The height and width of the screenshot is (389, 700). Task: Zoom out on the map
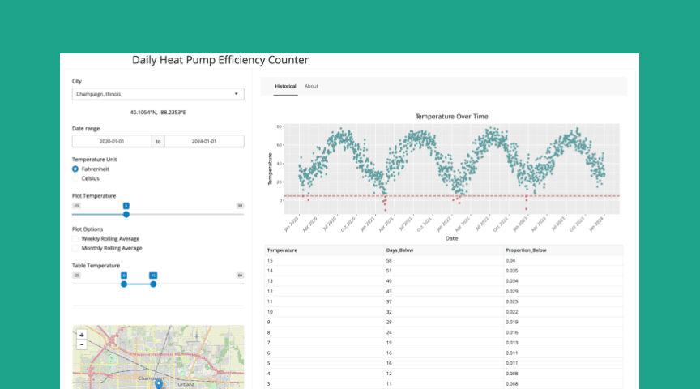point(81,344)
